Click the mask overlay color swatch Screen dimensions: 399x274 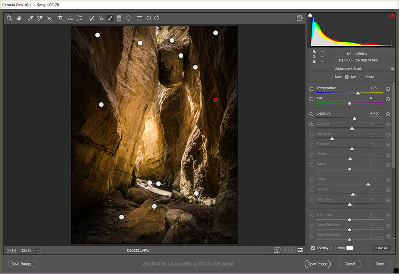click(x=350, y=248)
